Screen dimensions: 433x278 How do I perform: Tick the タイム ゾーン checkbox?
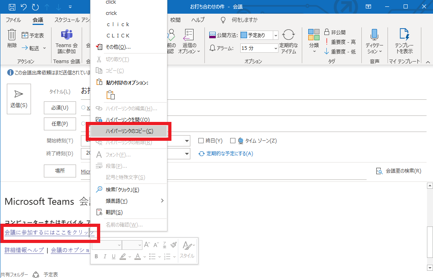233,141
